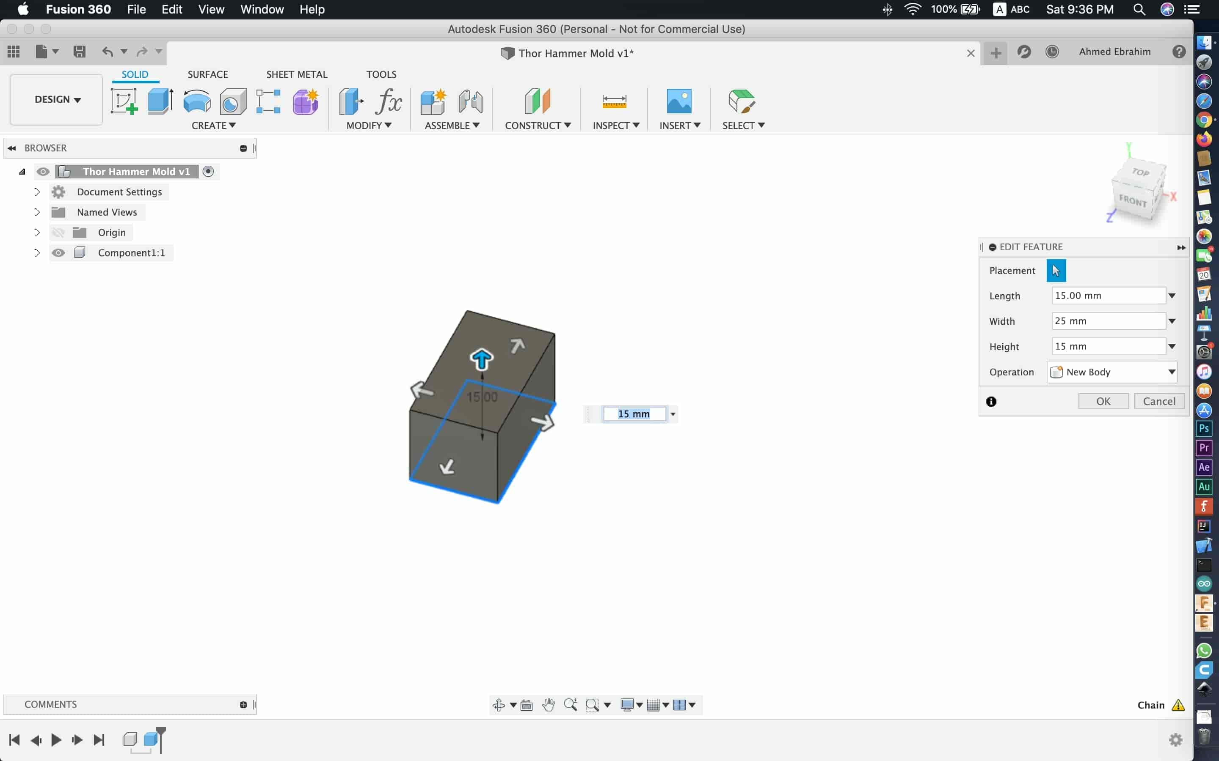Open the DESIGN workspace dropdown

pos(57,99)
